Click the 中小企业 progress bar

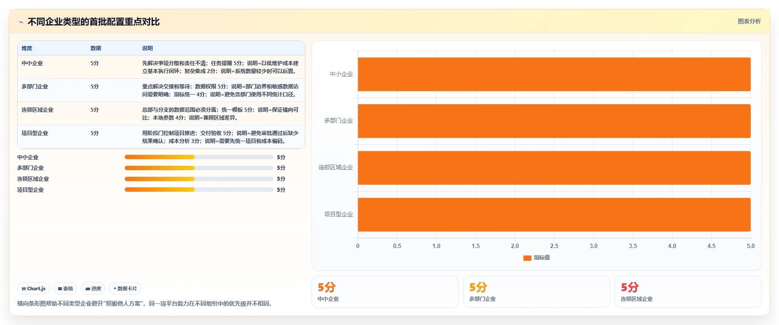pos(199,157)
